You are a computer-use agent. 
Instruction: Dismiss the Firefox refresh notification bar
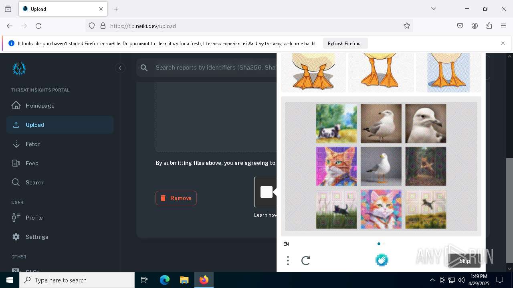[x=503, y=43]
